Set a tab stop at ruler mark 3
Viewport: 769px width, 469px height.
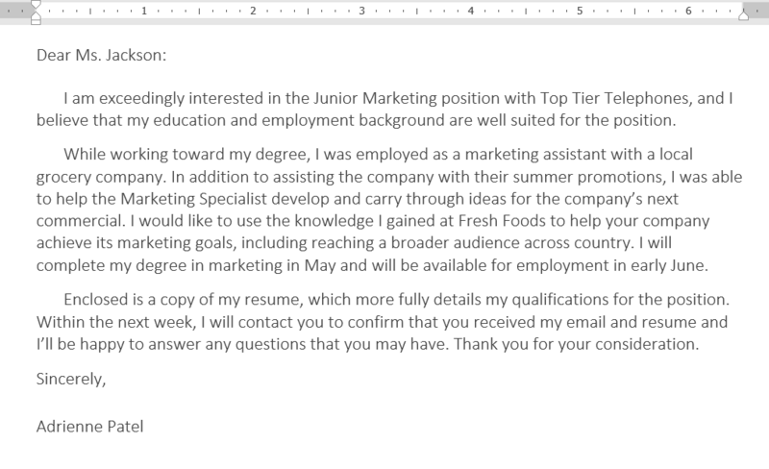pos(362,11)
